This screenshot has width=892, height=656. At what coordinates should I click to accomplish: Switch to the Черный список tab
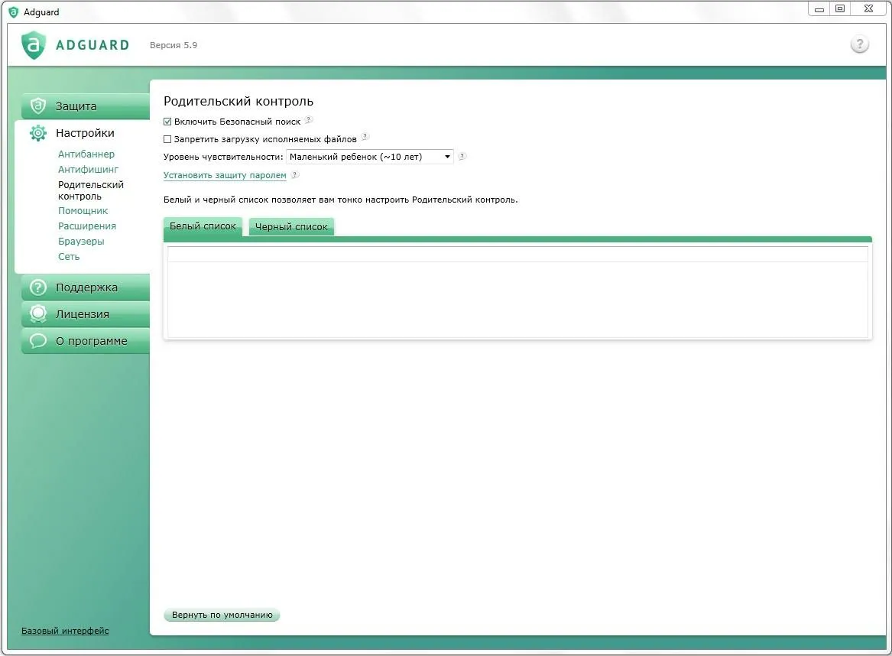(x=291, y=227)
